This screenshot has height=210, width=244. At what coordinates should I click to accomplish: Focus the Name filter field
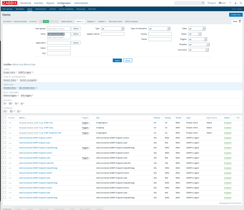(59, 48)
